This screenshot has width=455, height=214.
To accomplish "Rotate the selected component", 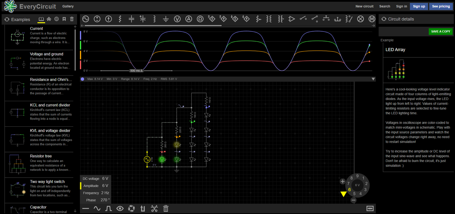I will [131, 209].
